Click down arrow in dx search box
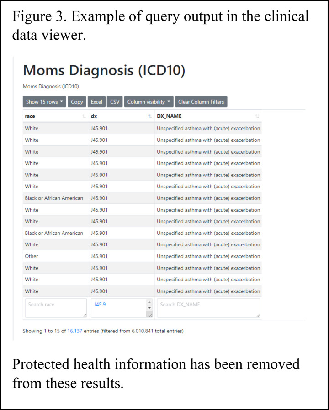 coord(149,308)
